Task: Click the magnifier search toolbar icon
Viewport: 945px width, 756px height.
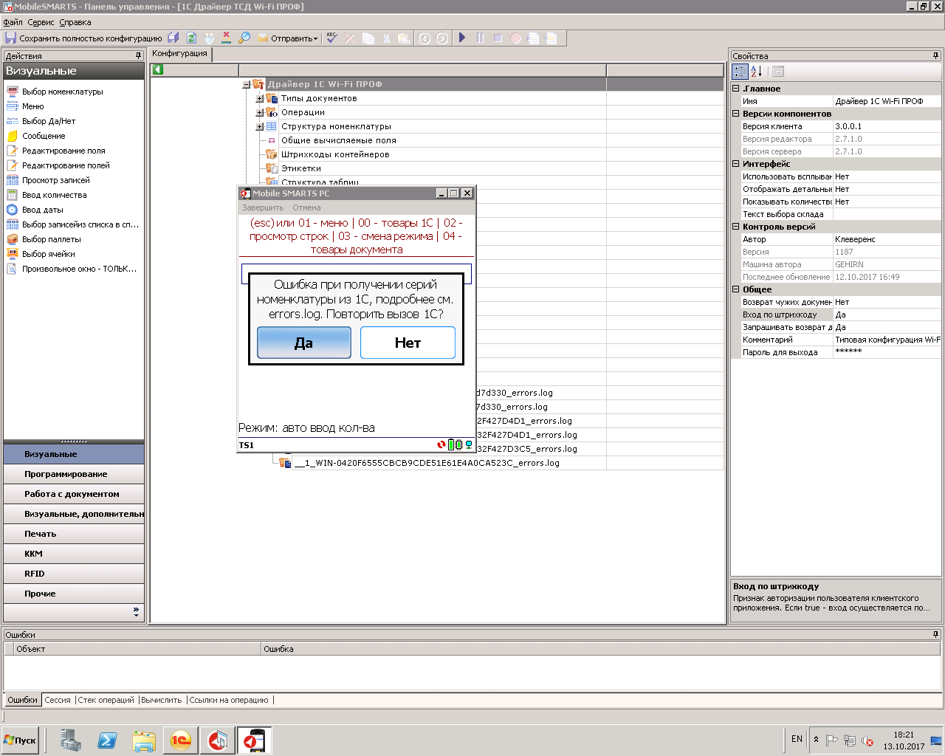Action: pos(244,38)
